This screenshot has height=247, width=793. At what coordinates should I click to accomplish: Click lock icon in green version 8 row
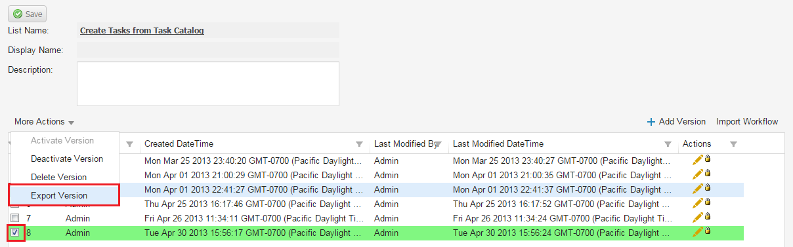point(708,231)
